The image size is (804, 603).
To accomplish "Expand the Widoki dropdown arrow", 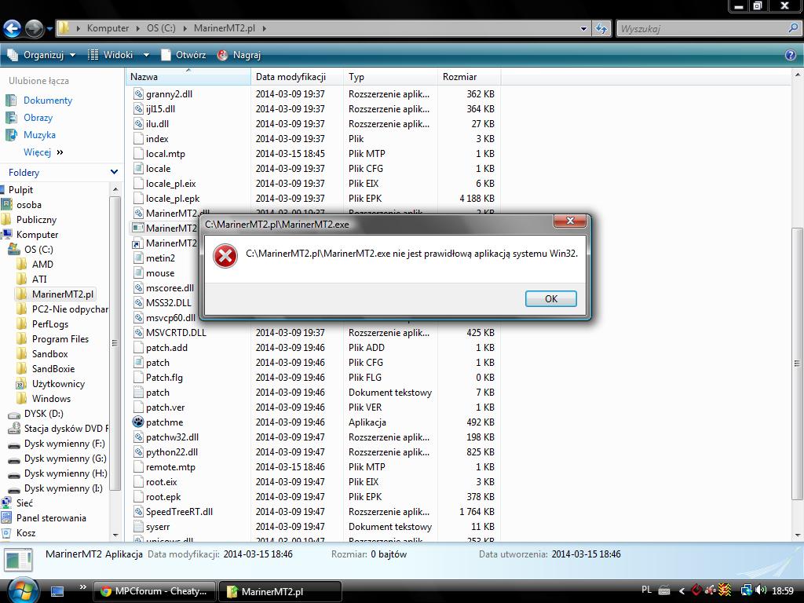I will point(146,55).
